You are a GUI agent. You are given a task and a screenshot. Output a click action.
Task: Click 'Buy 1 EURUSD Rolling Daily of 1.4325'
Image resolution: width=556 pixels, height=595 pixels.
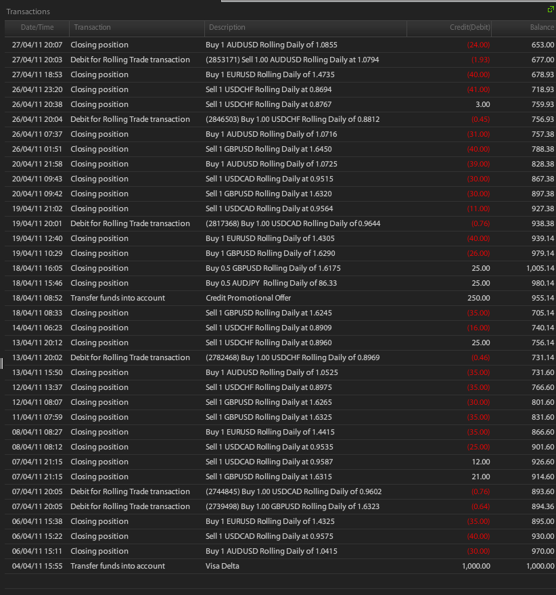click(270, 521)
